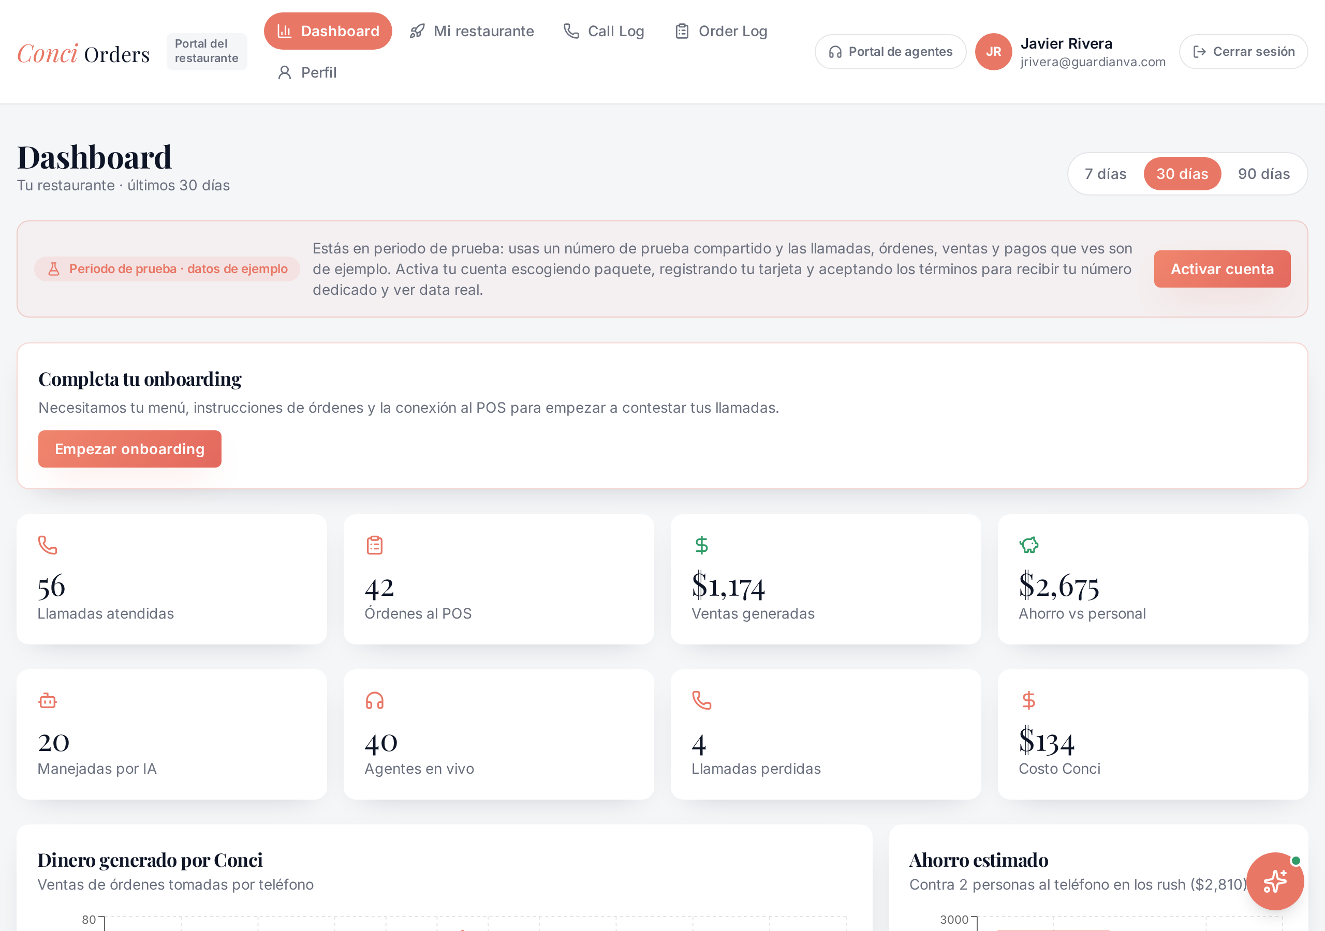Click the bar chart icon in Dashboard tab
The image size is (1325, 931).
(284, 31)
